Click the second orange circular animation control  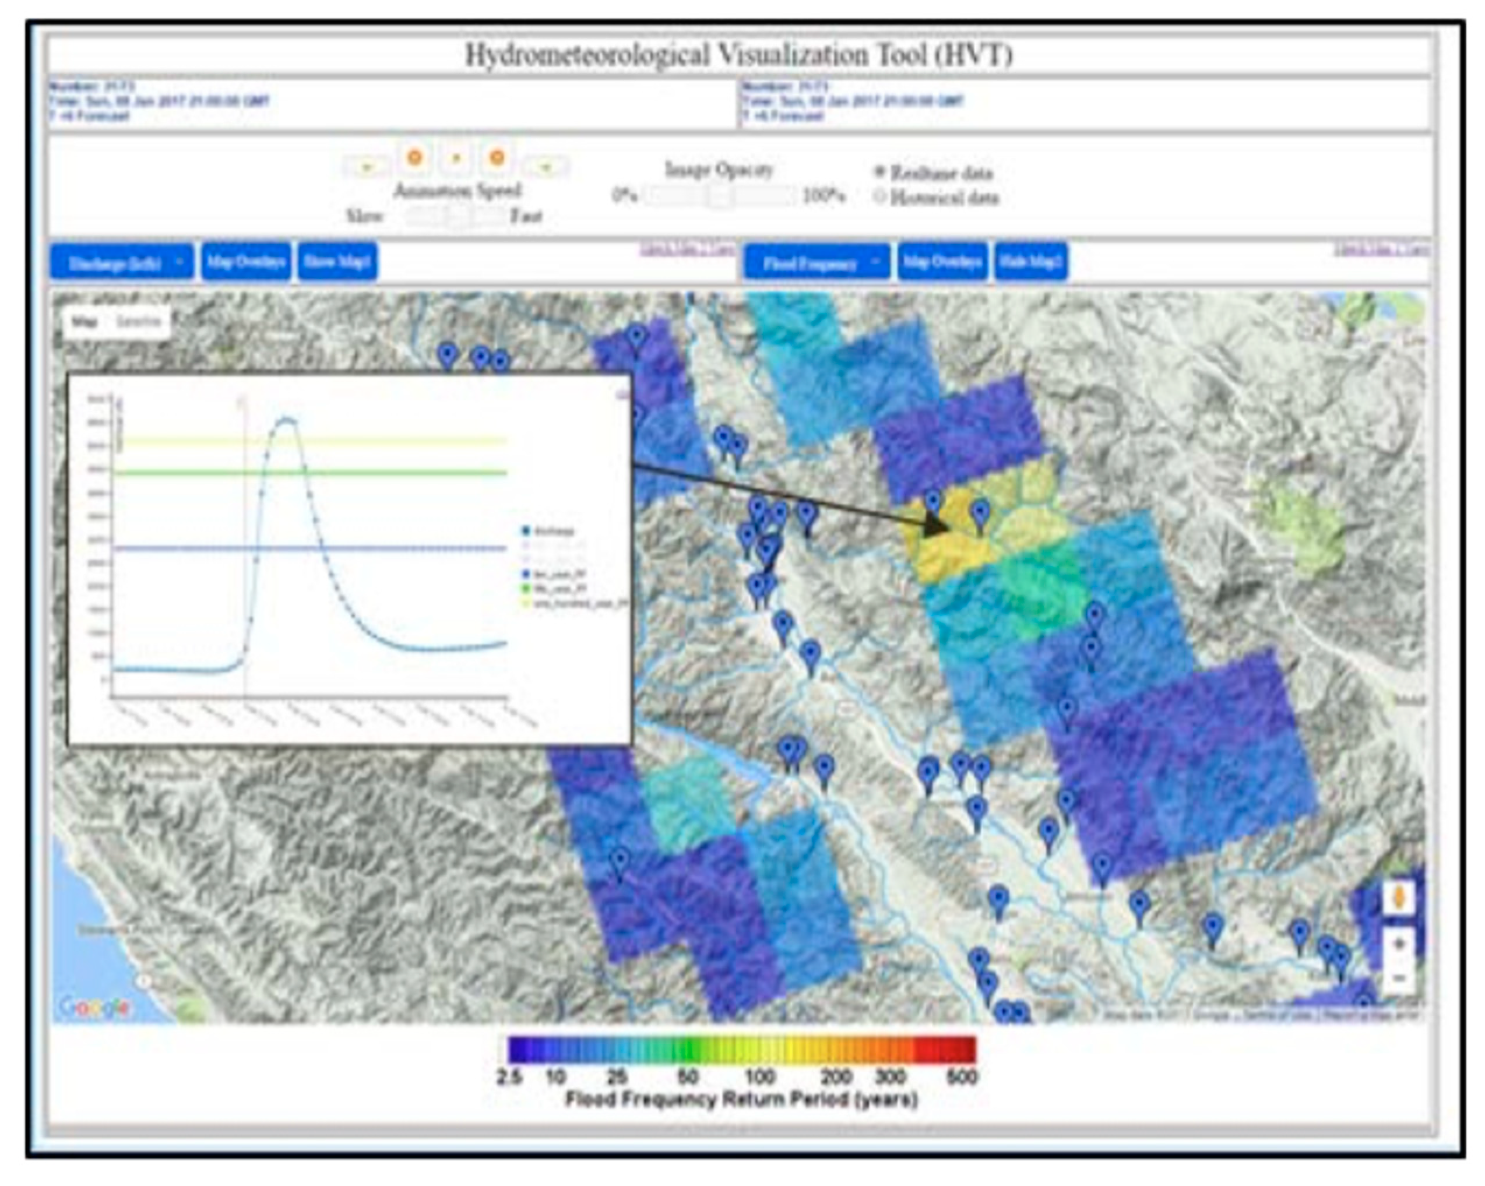pos(497,158)
